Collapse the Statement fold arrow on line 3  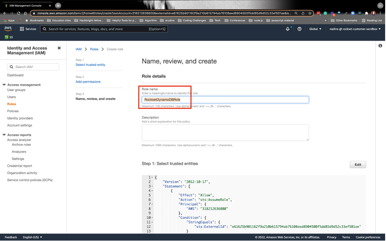[x=152, y=186]
